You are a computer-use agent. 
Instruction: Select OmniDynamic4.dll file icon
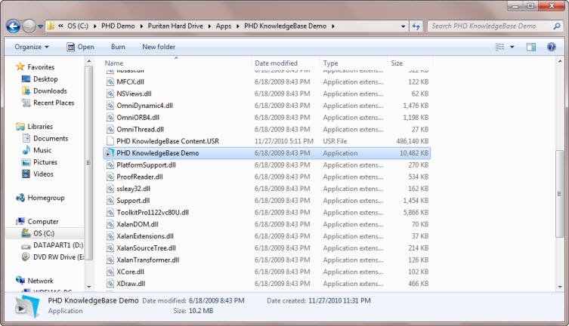tap(110, 106)
